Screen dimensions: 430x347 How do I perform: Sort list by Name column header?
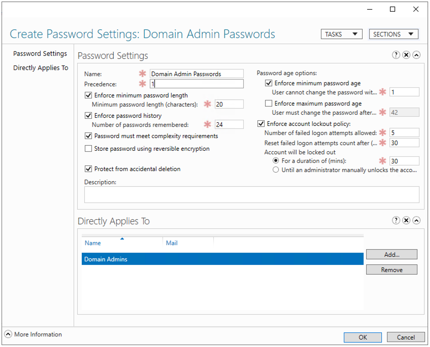pyautogui.click(x=93, y=243)
